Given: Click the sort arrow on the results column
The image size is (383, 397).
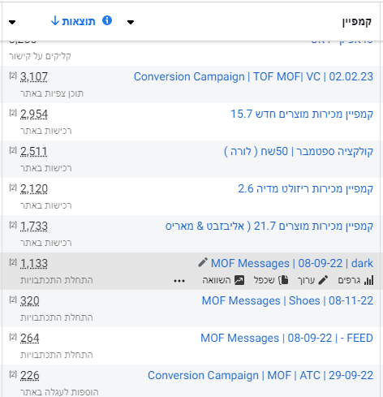Looking at the screenshot, I should tap(55, 20).
